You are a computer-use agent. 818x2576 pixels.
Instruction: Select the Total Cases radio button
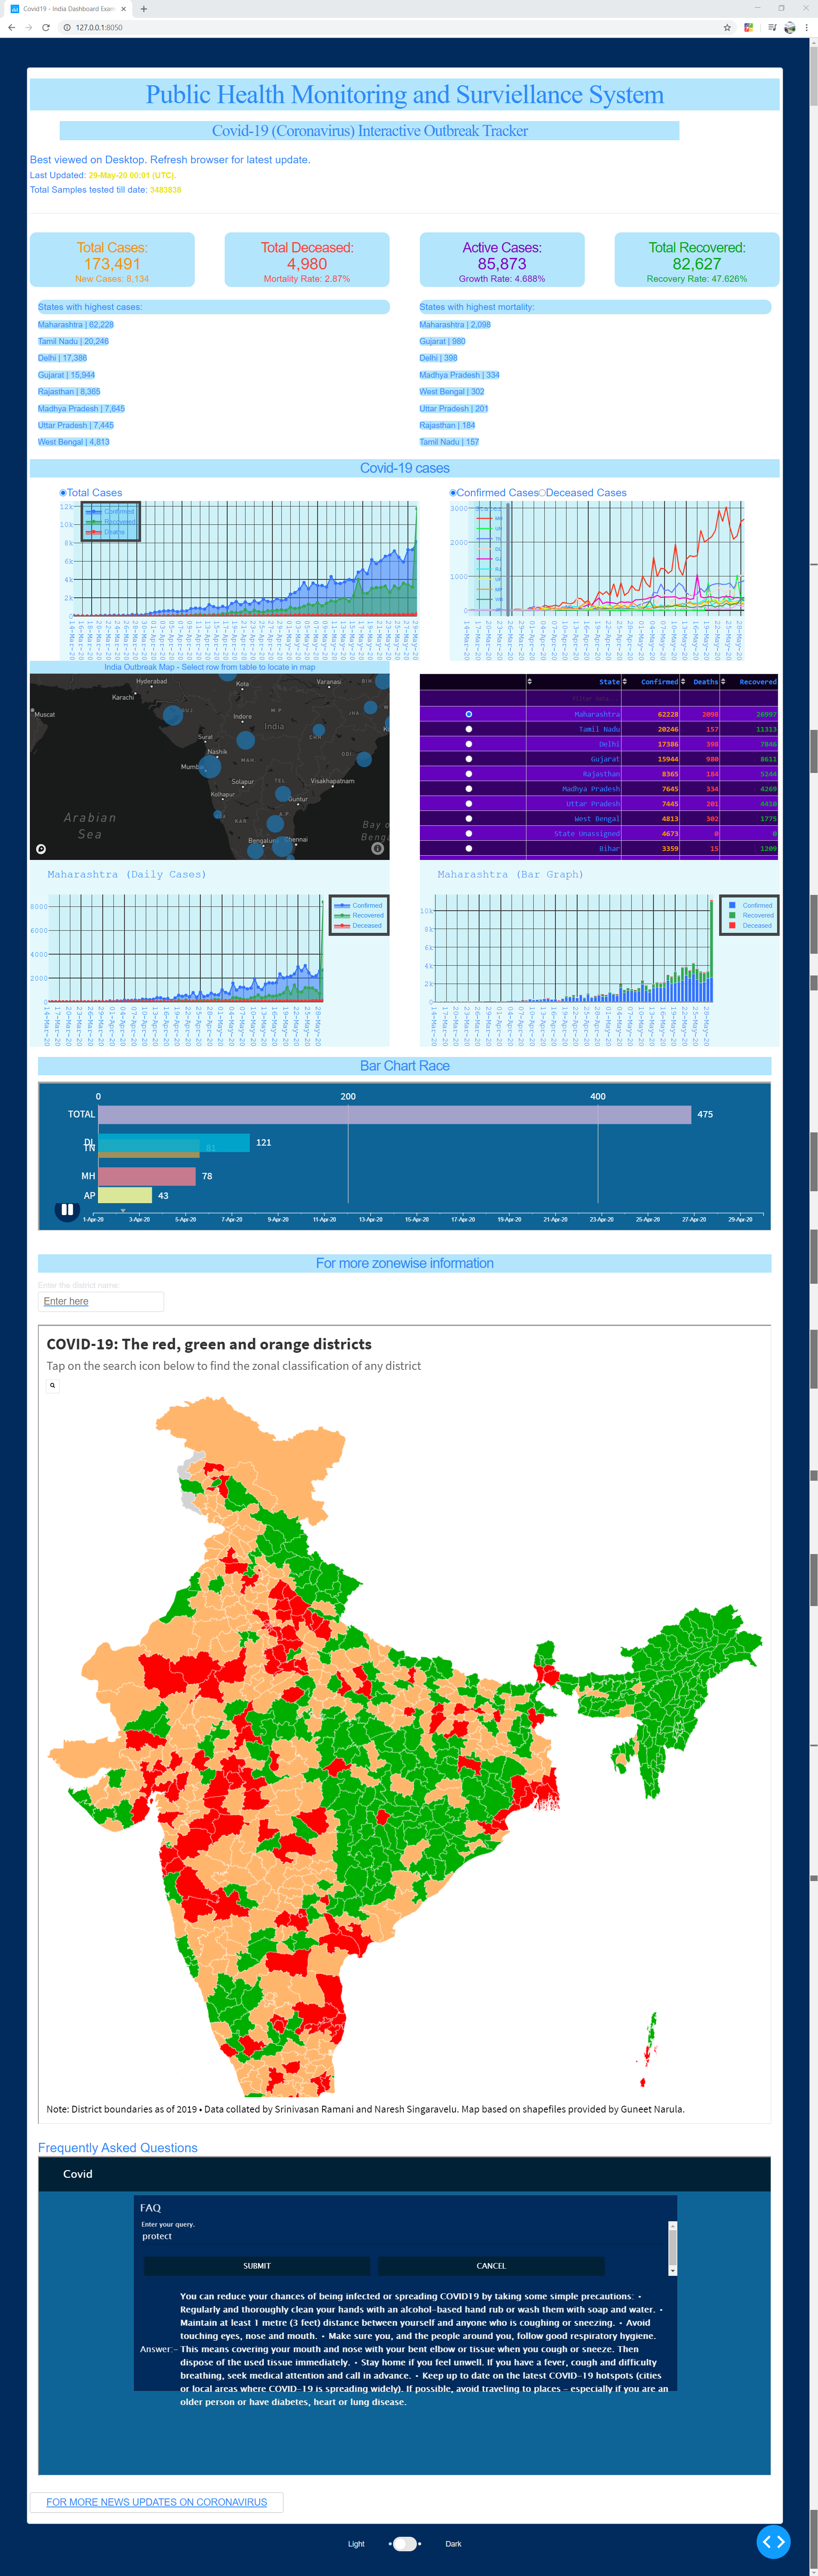[63, 493]
